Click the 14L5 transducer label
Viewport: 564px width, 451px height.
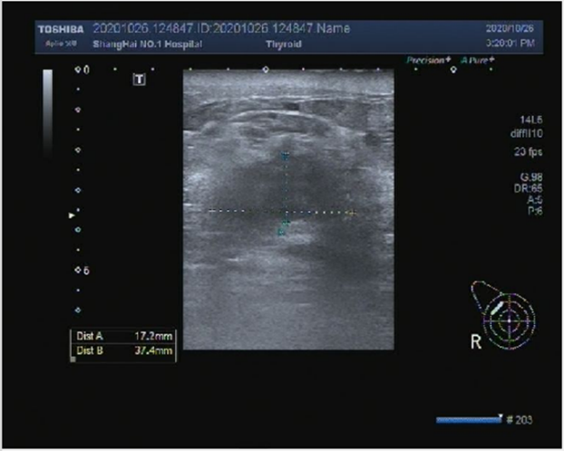[x=531, y=120]
